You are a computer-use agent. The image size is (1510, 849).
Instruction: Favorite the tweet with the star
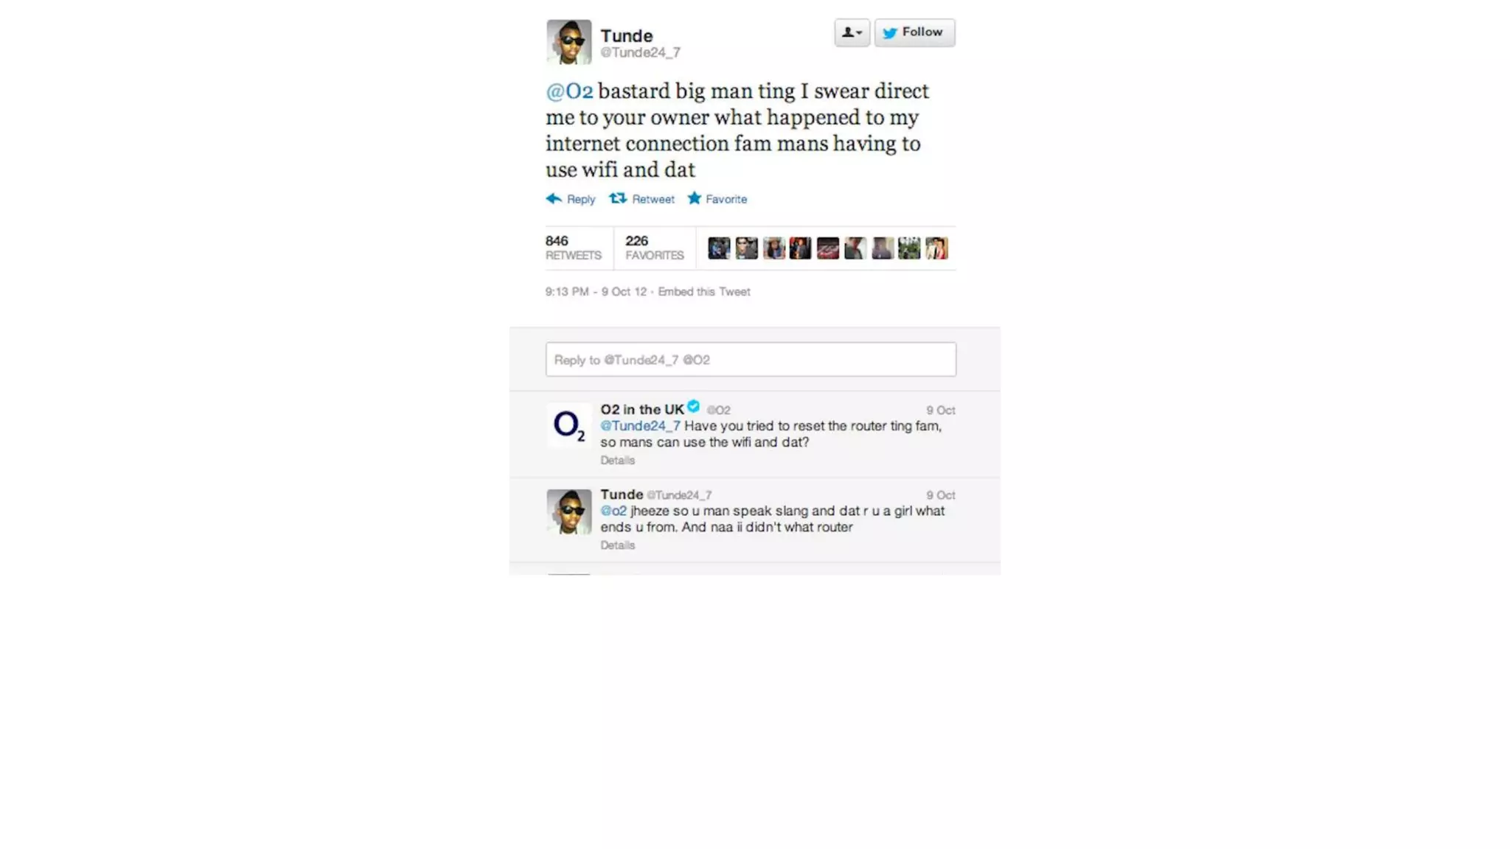tap(717, 199)
